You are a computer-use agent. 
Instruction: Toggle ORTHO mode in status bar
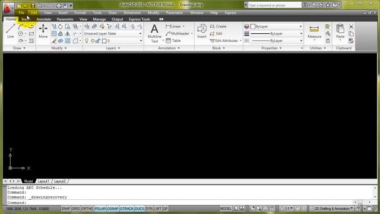click(87, 209)
